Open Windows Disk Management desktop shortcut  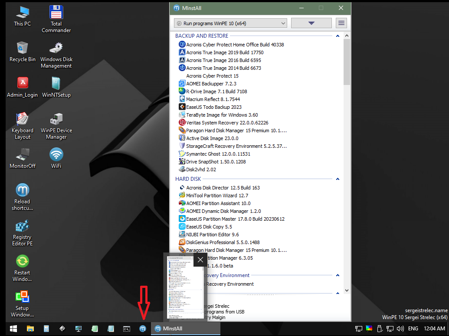tap(56, 55)
